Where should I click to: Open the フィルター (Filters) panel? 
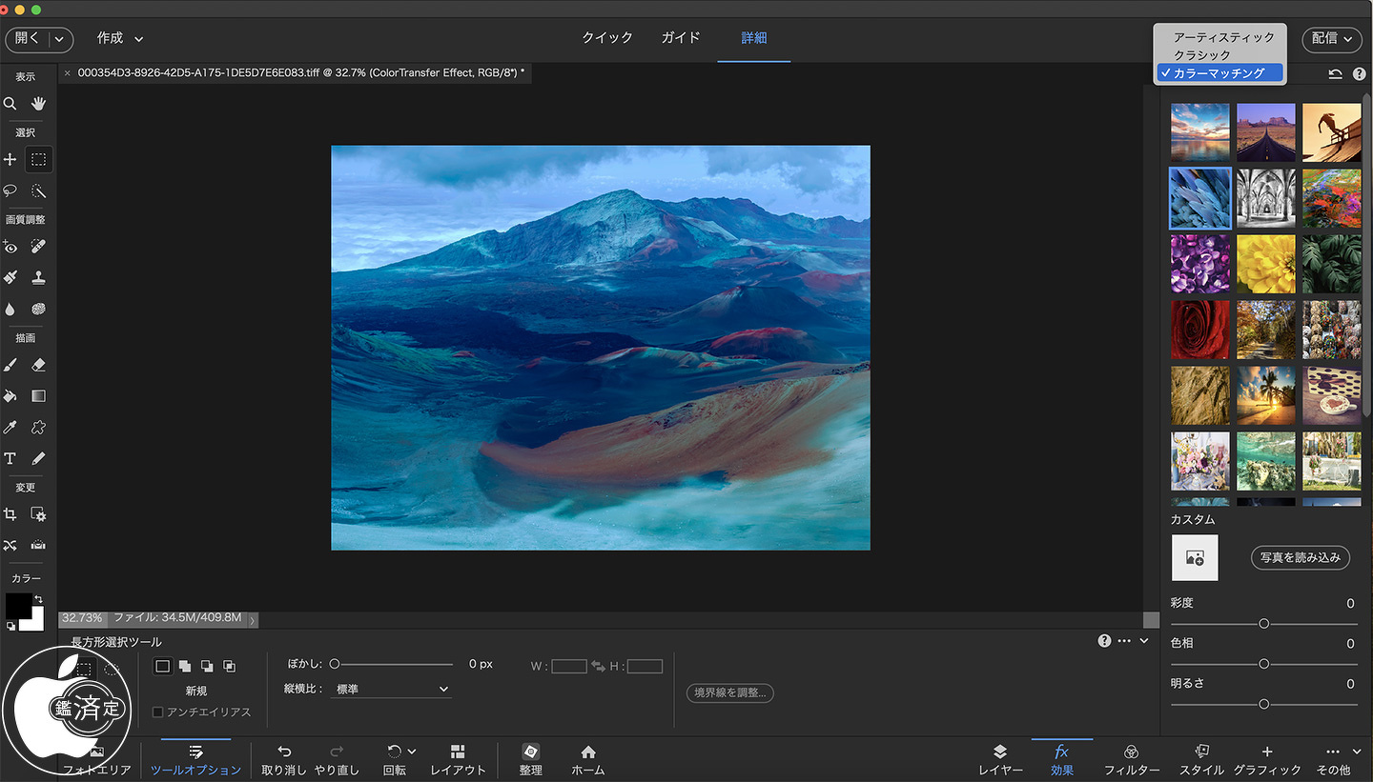point(1131,759)
